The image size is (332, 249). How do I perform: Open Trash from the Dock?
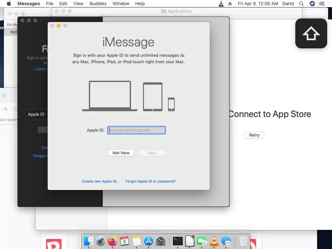243,241
